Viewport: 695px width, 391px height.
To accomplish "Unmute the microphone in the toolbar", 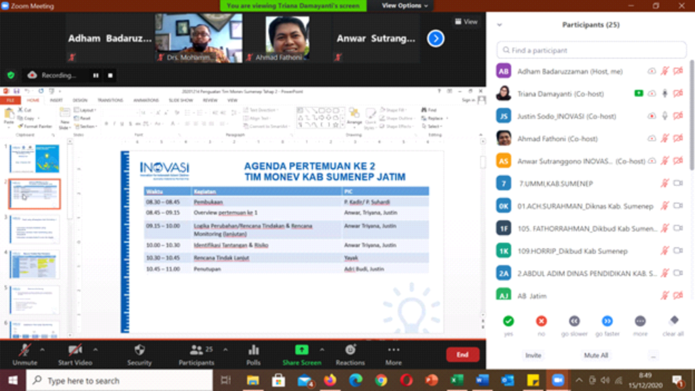I will 24,350.
